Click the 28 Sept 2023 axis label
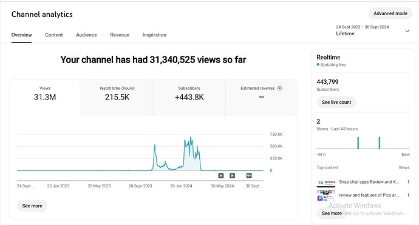The height and width of the screenshot is (225, 419). point(140,186)
